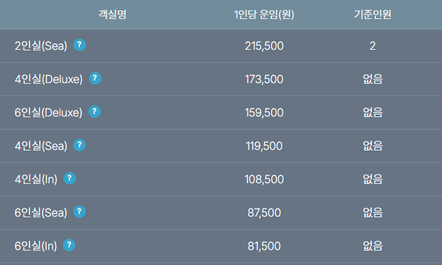Choose the 4인실(Deluxe) room name text
The width and height of the screenshot is (442, 265).
point(48,79)
